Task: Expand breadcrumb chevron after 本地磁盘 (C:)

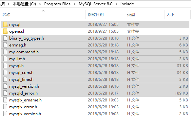Action: [x=40, y=4]
